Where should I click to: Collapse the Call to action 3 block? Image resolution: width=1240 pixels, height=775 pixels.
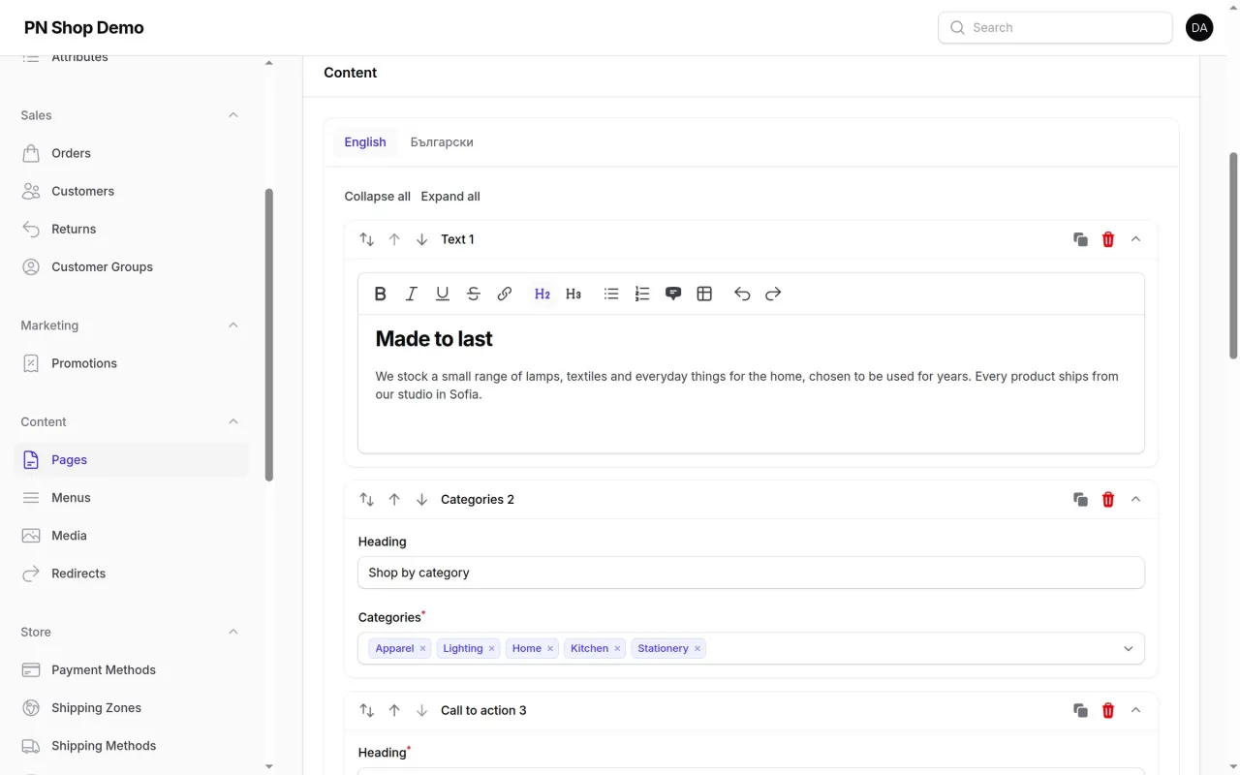(1136, 710)
